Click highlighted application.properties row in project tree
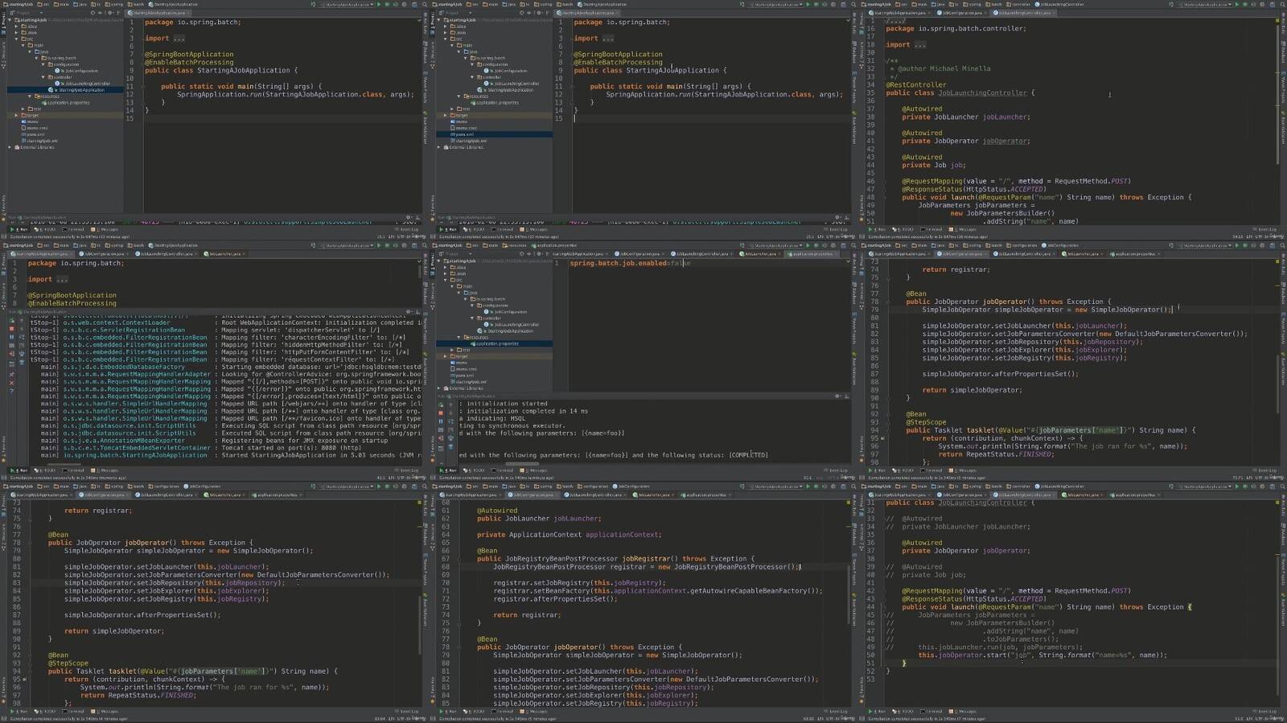 [495, 343]
